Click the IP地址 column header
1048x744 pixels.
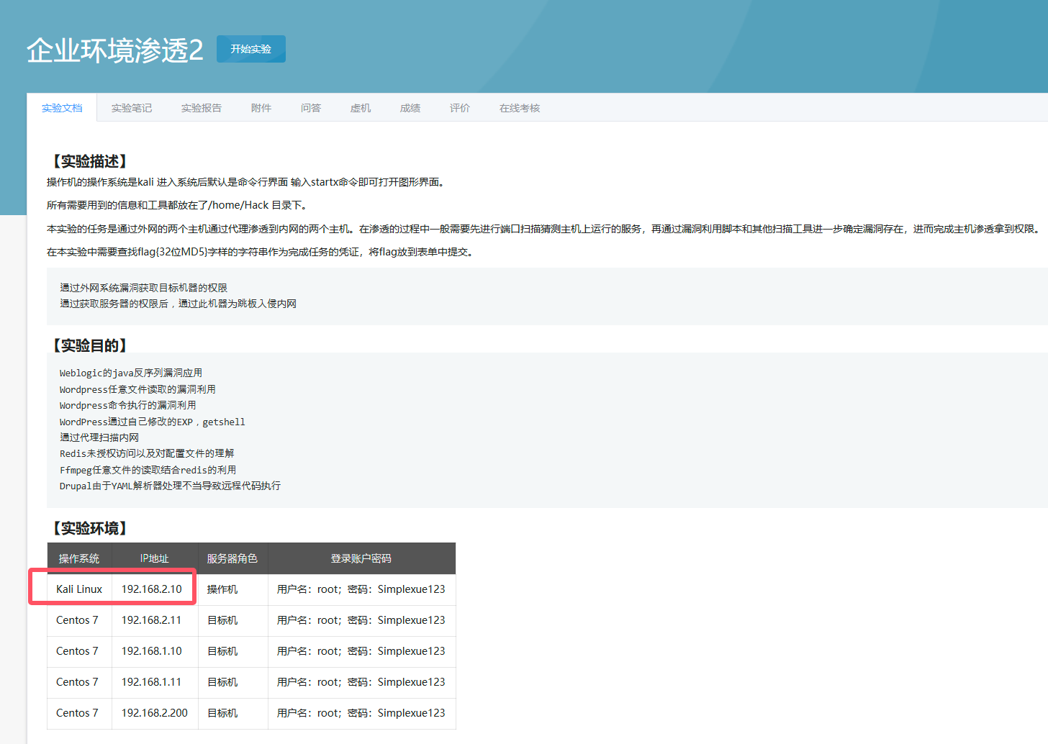(155, 558)
